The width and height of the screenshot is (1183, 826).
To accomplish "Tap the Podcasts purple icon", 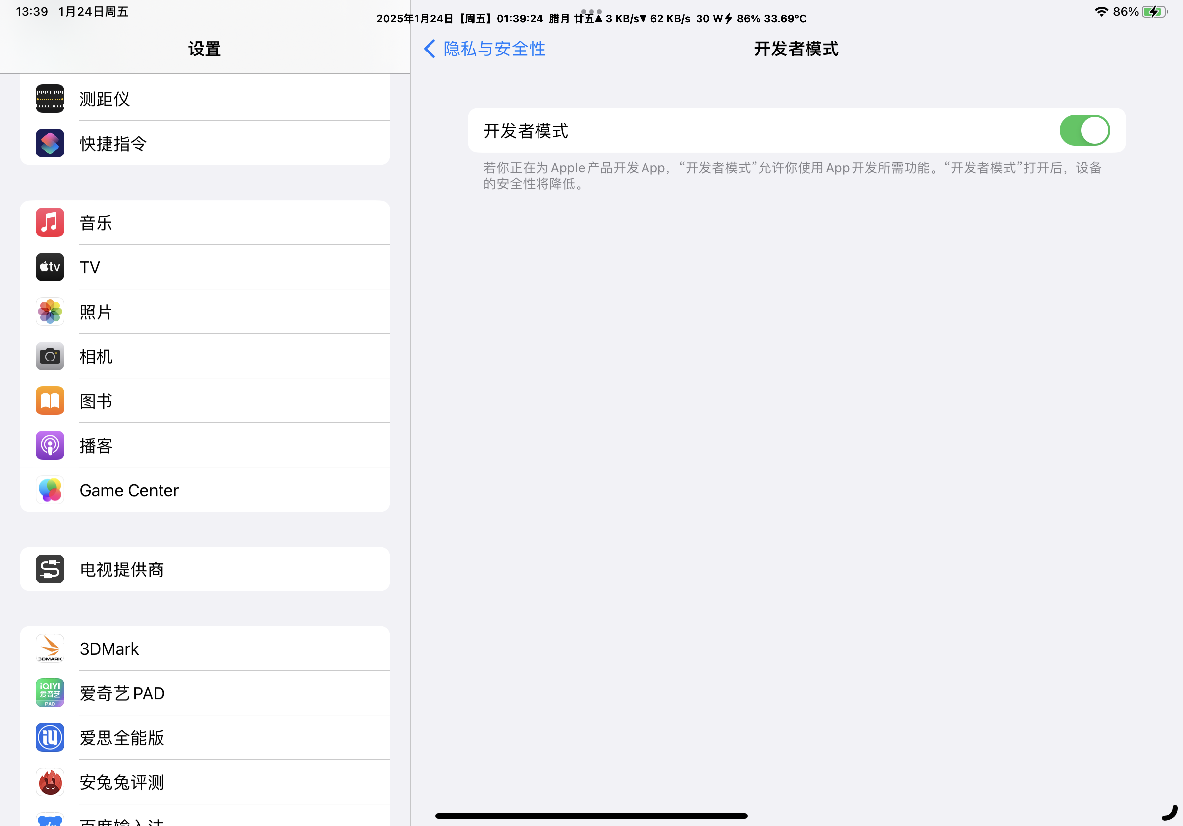I will 50,446.
